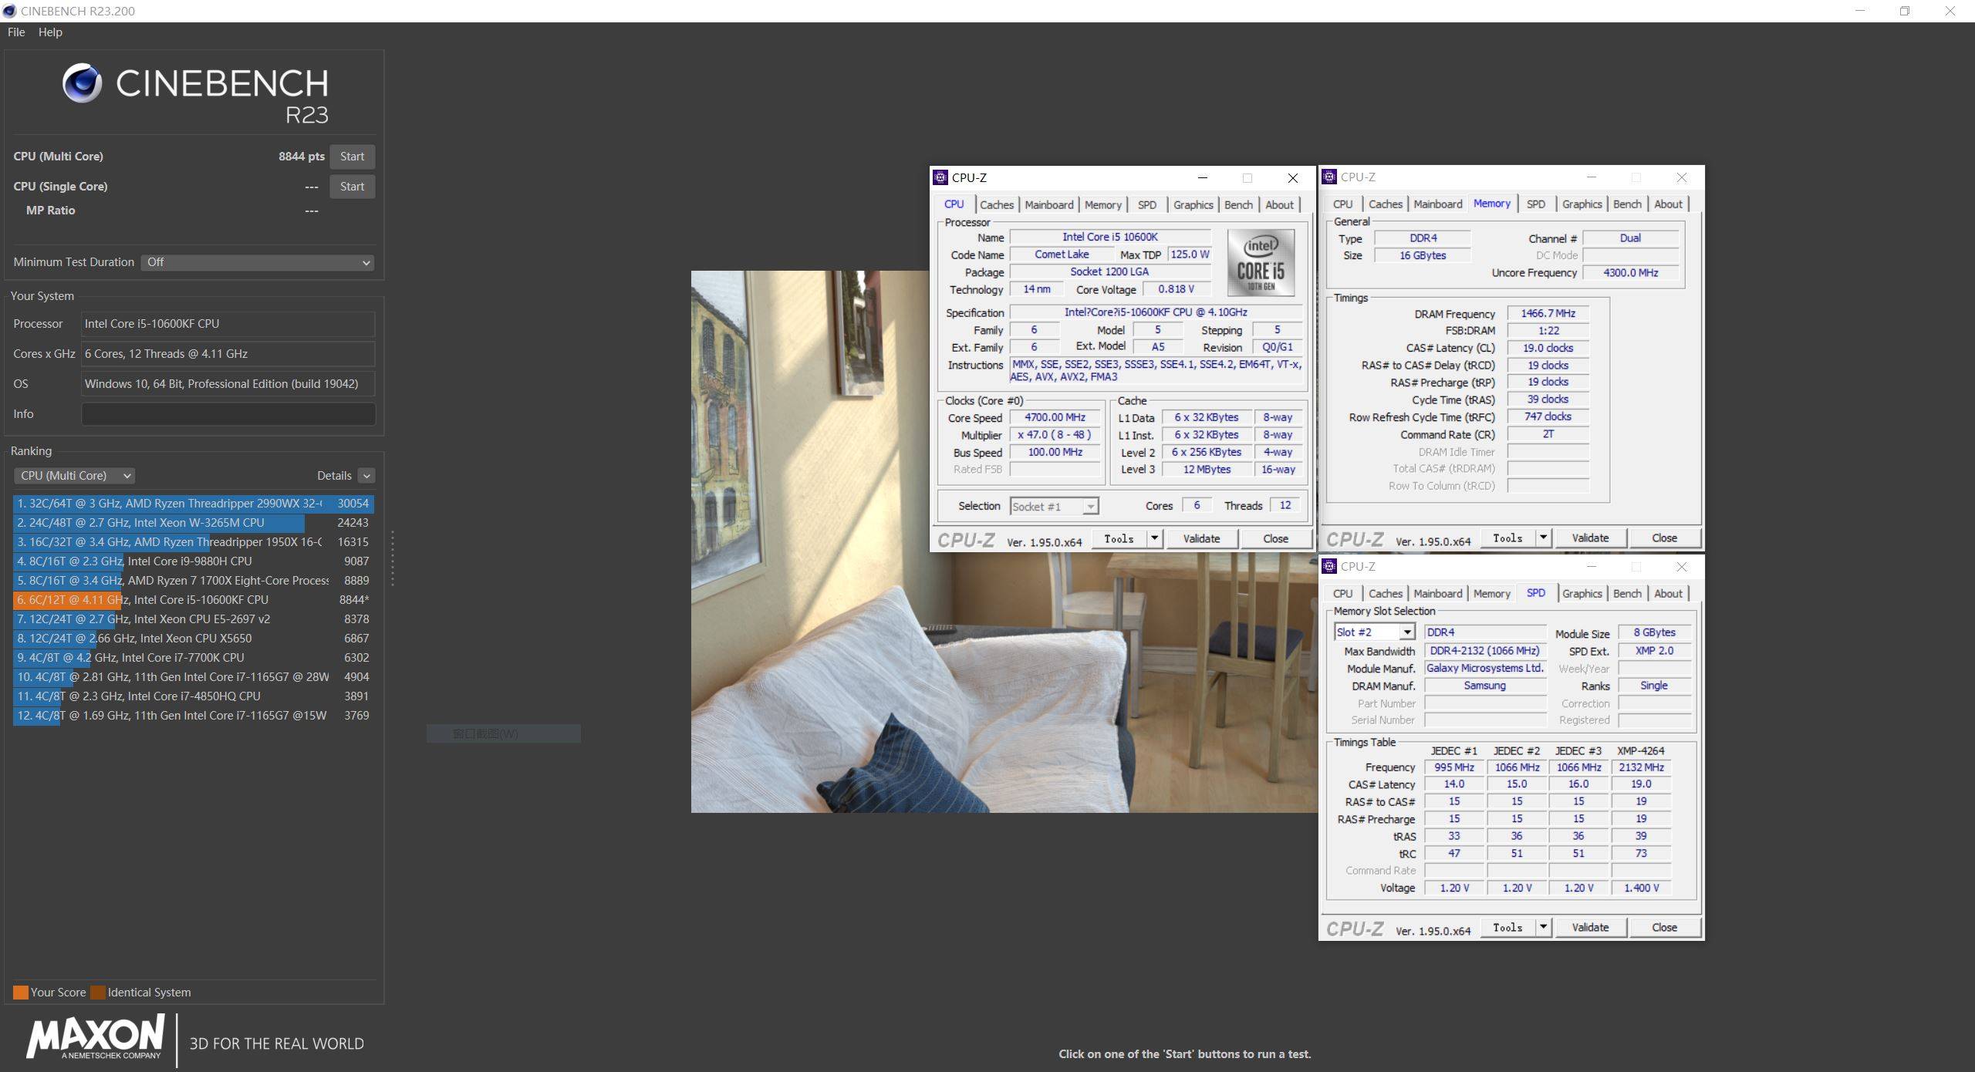Select SPD tab in CPU-Z SPD window
Viewport: 1975px width, 1072px height.
coord(1535,593)
